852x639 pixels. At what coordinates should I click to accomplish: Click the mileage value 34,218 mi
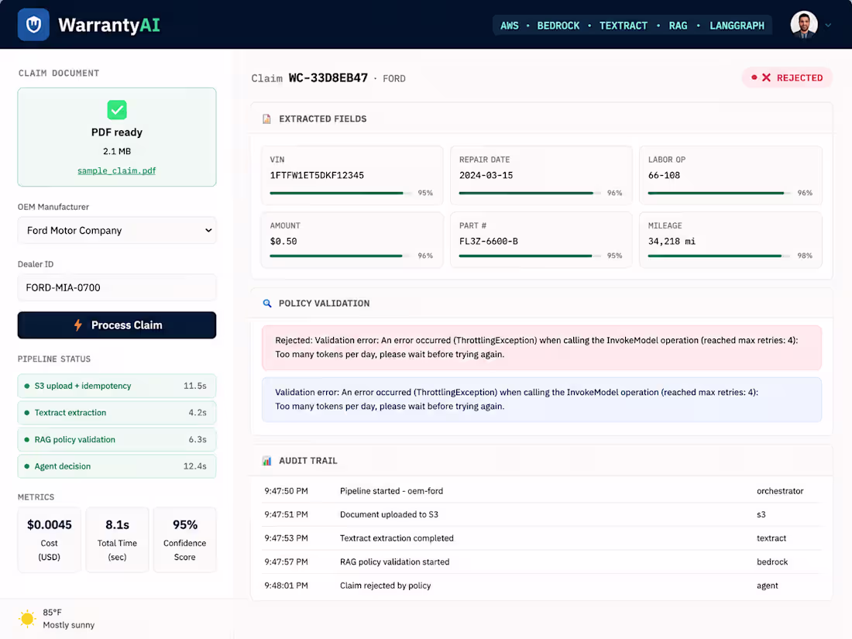pos(672,241)
